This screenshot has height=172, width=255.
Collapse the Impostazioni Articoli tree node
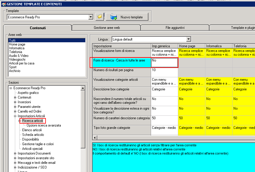point(15,116)
